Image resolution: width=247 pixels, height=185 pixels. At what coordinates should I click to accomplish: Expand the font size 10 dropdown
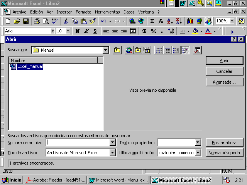(x=68, y=31)
